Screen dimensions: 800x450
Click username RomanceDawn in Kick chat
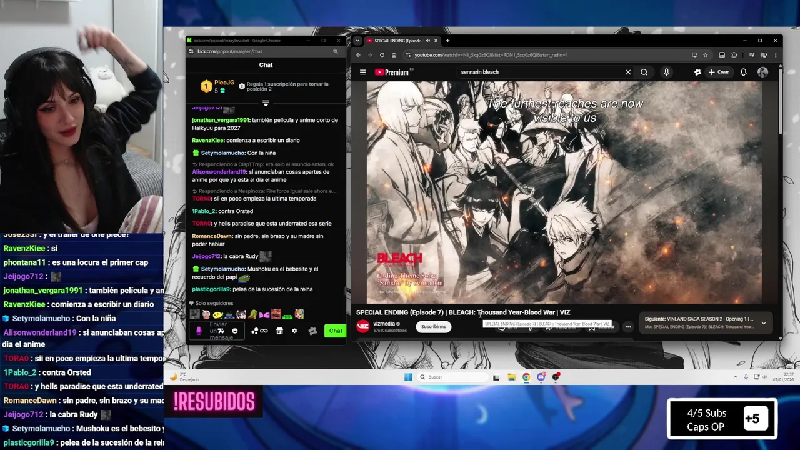[x=212, y=236]
